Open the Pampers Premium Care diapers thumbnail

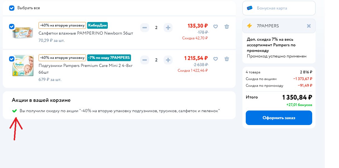[x=23, y=66]
